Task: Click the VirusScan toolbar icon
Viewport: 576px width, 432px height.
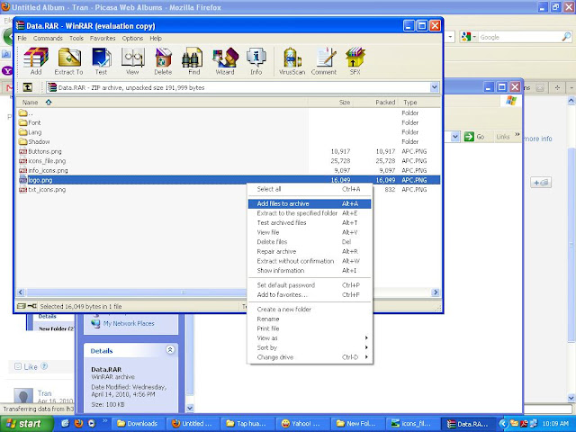Action: (x=292, y=59)
